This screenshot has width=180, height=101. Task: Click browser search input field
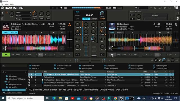click(14, 72)
